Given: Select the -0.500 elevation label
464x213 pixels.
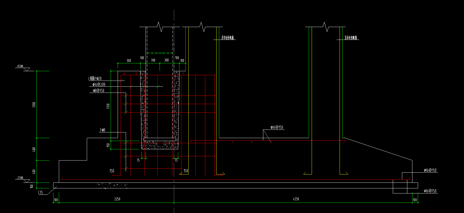Looking at the screenshot, I should coord(20,66).
